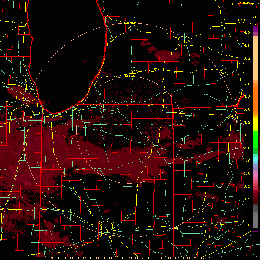Click the TH threshold label on the legend
Image resolution: width=260 pixels, height=260 pixels.
pyautogui.click(x=248, y=225)
